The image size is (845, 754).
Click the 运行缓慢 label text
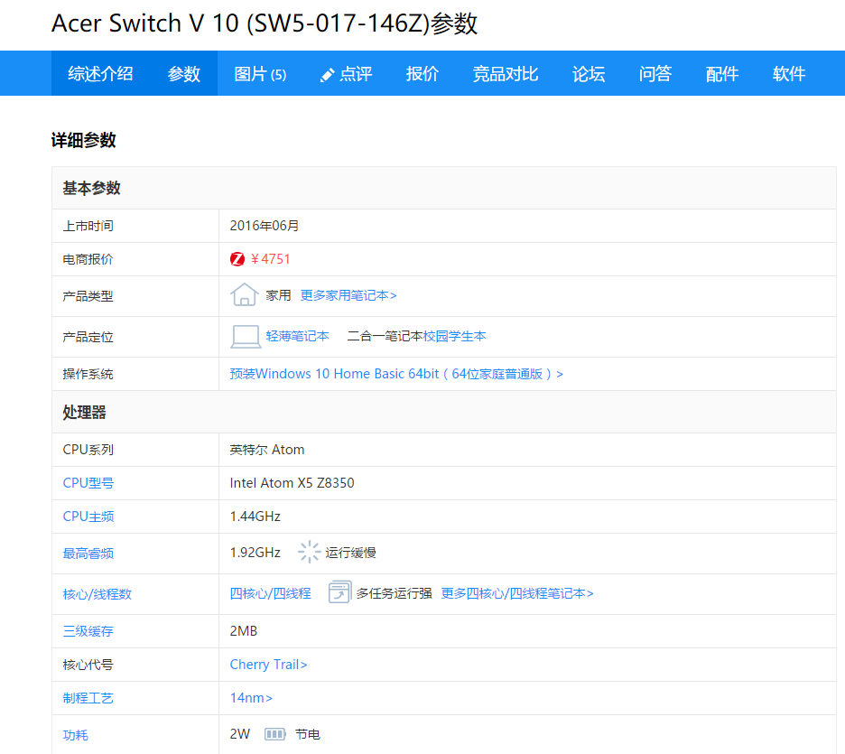[351, 553]
